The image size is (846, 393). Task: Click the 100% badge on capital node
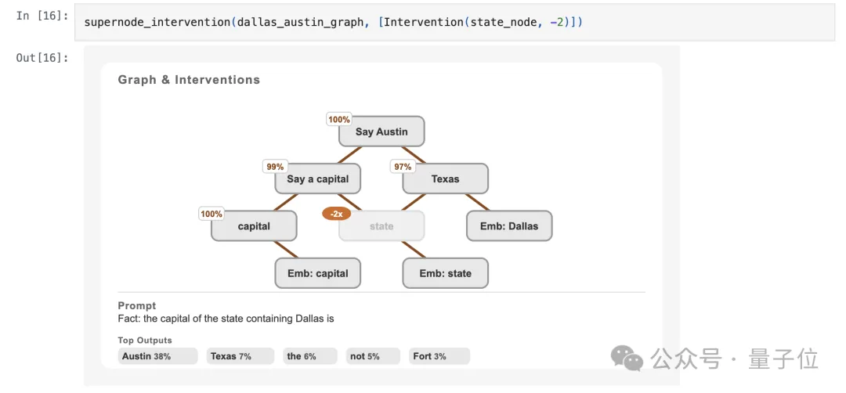point(211,214)
